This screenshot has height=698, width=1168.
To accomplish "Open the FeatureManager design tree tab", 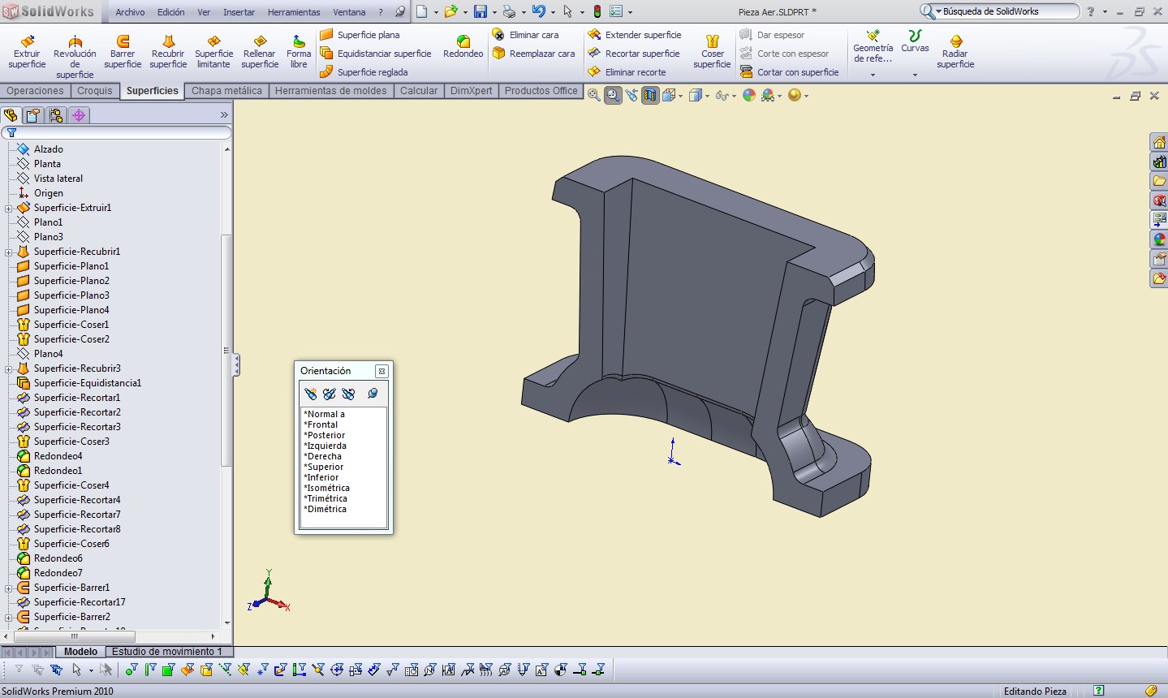I will coord(11,115).
